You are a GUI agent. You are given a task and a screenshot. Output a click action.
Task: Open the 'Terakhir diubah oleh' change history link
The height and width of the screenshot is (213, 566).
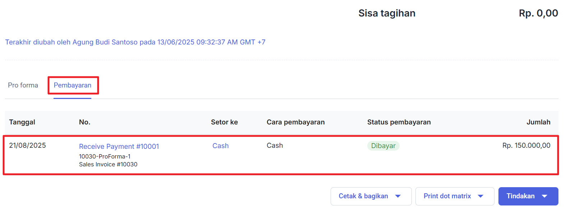135,42
